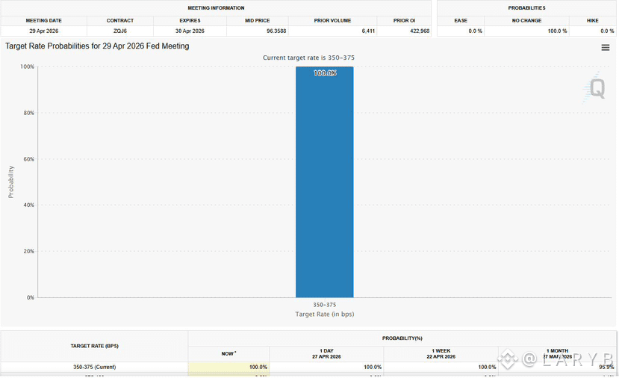Click the 'EXPIRES' column header
This screenshot has height=378, width=619.
point(190,20)
